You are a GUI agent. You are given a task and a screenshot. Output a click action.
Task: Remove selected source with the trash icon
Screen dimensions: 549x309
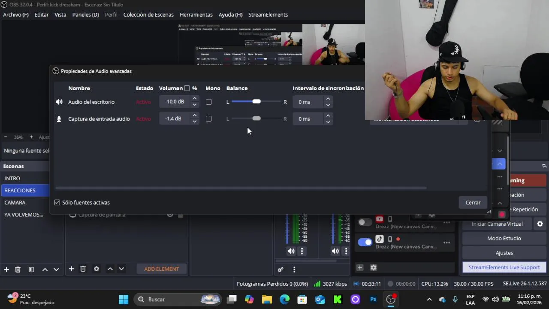[83, 269]
